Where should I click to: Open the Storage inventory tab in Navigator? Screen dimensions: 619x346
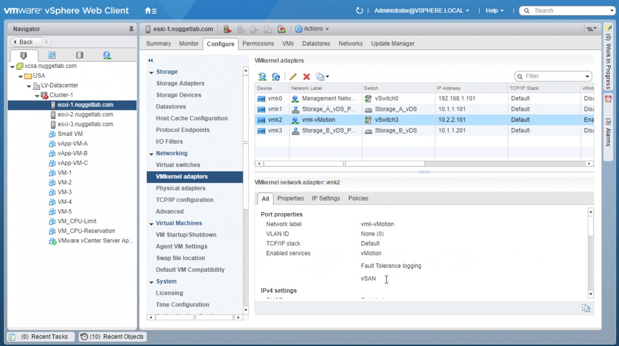79,55
